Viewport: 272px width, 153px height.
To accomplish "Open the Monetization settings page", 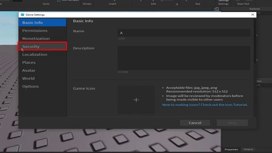I will (42, 39).
